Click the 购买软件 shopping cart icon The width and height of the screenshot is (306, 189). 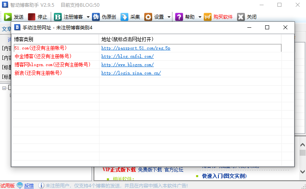point(207,17)
